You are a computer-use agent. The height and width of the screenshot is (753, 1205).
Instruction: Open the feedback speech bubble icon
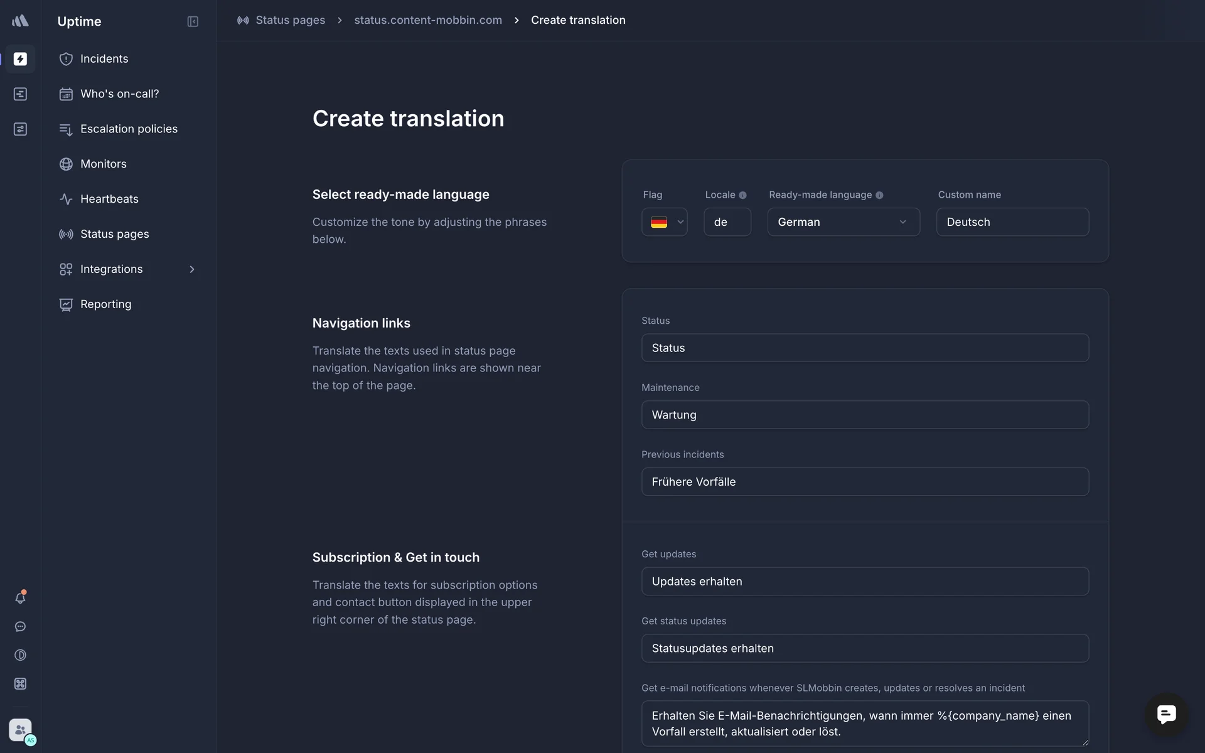click(20, 627)
